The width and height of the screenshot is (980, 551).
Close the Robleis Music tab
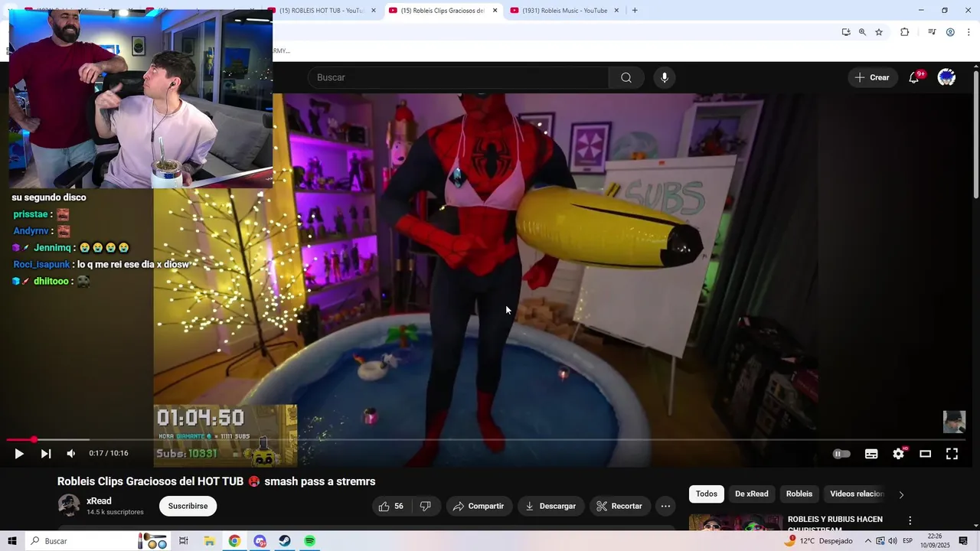pos(616,10)
